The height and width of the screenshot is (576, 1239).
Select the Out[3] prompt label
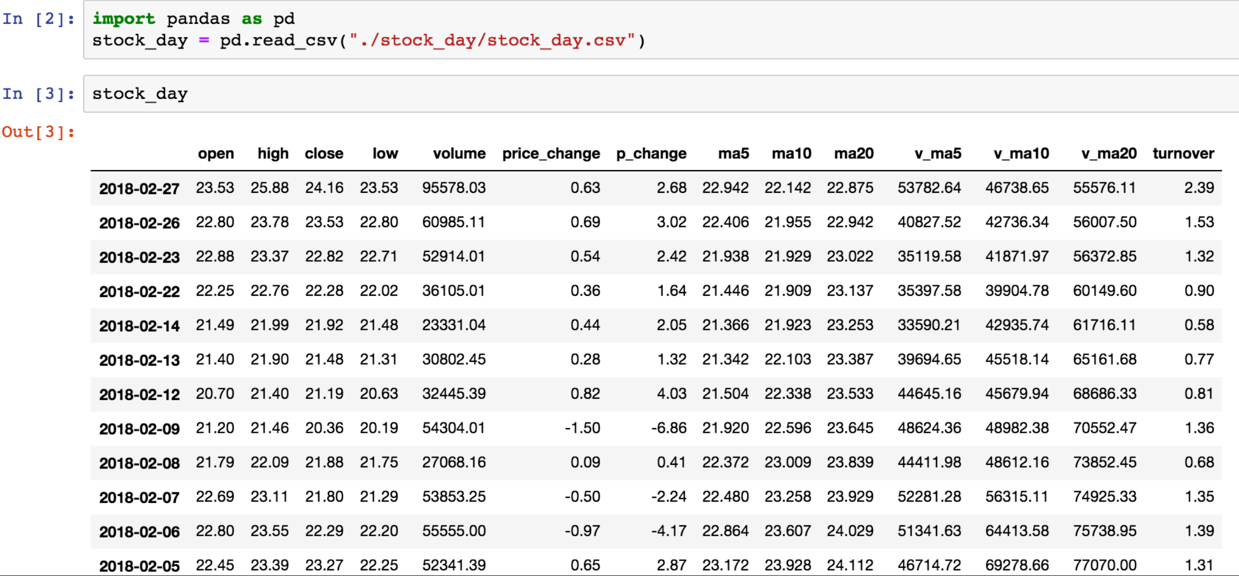click(x=39, y=132)
